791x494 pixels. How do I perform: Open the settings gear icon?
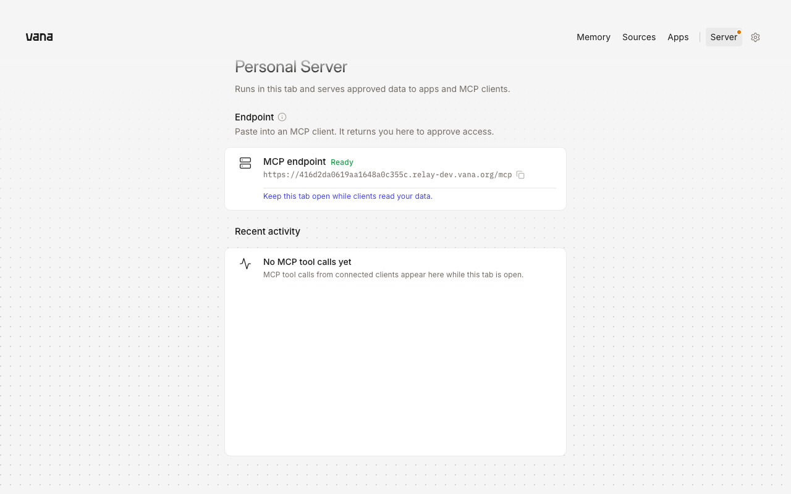coord(755,37)
